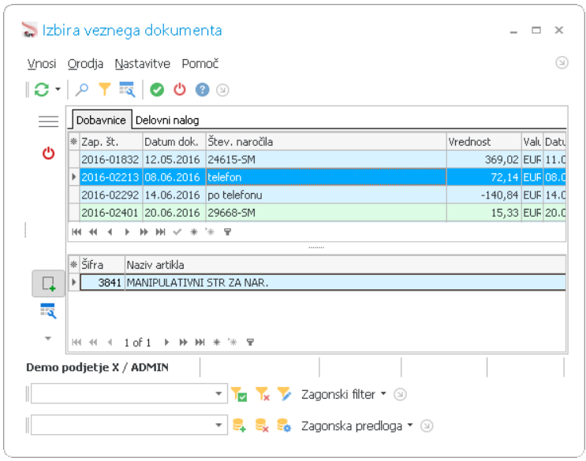Sort by Datum dok. column header
Viewport: 586px width, 461px height.
[174, 142]
